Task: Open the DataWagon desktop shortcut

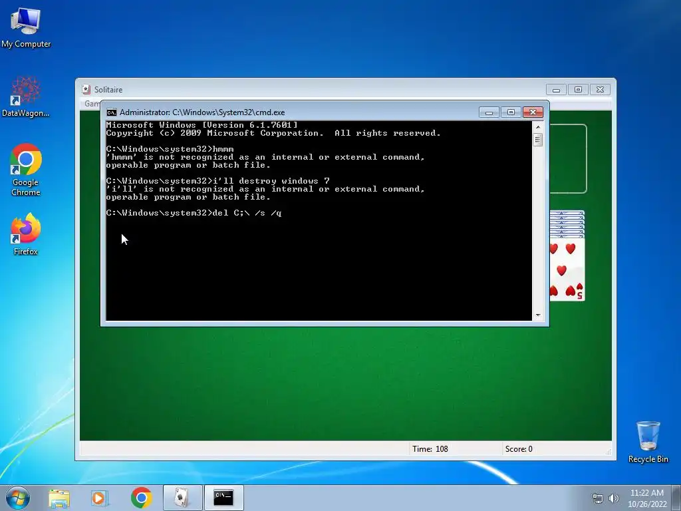Action: click(26, 97)
